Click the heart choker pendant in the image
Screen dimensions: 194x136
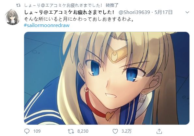(x=110, y=116)
